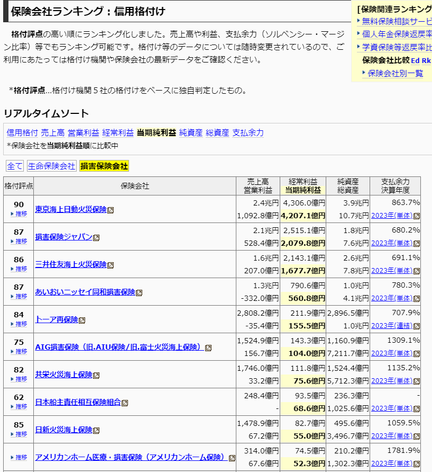
Task: Open external link icon beside 日新火災海上保険
Action: pos(96,431)
